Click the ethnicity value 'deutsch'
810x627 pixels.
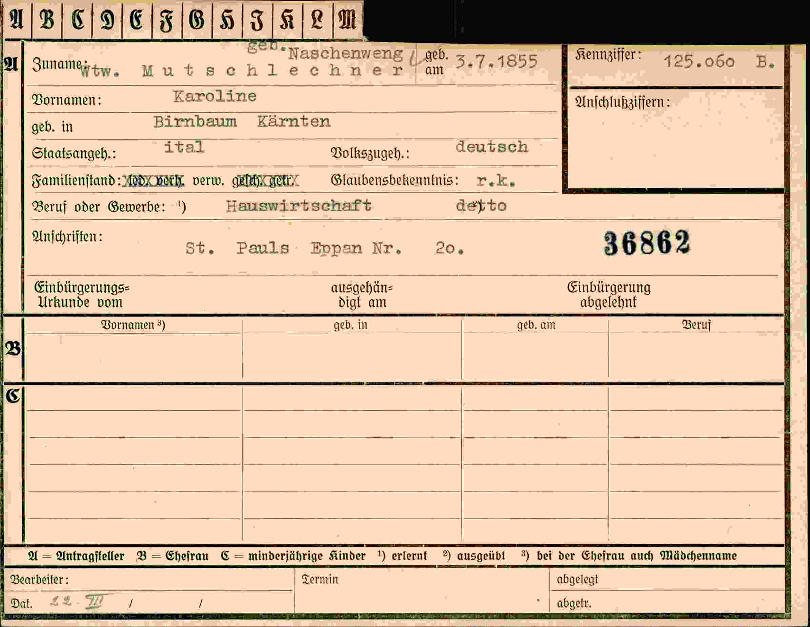pos(492,147)
